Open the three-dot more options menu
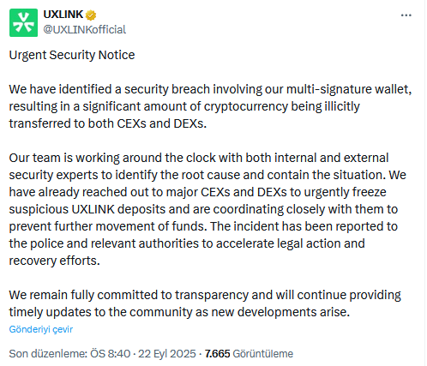 point(406,15)
